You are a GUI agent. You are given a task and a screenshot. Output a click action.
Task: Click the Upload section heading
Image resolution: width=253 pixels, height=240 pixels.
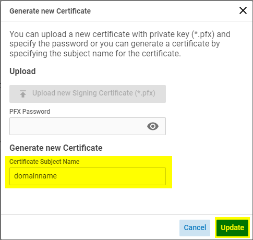(22, 71)
